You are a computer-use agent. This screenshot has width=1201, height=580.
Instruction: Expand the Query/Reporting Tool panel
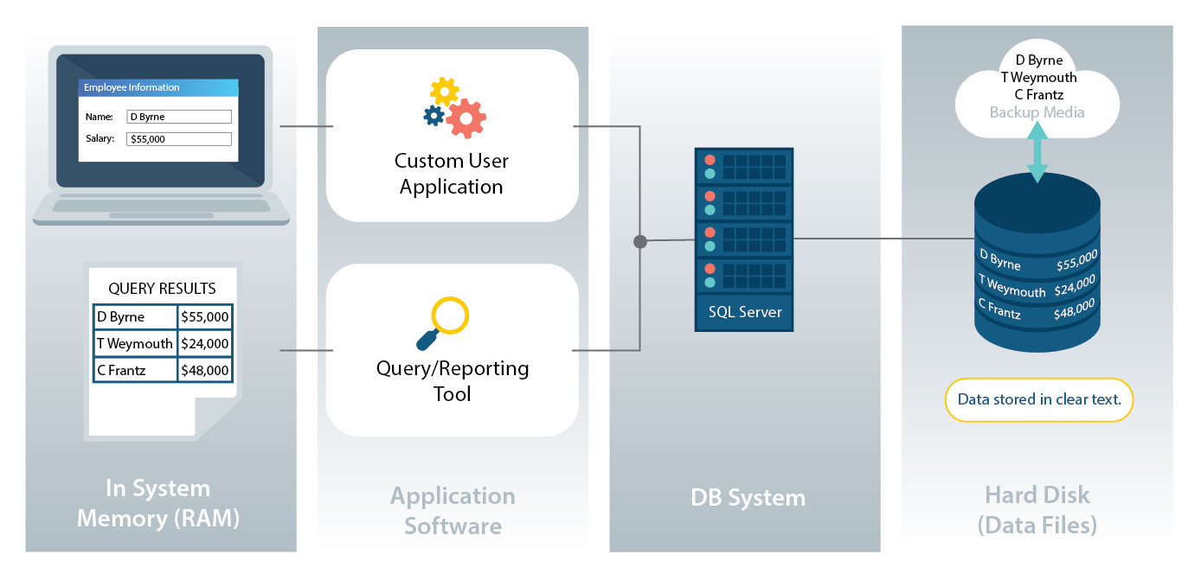(452, 378)
